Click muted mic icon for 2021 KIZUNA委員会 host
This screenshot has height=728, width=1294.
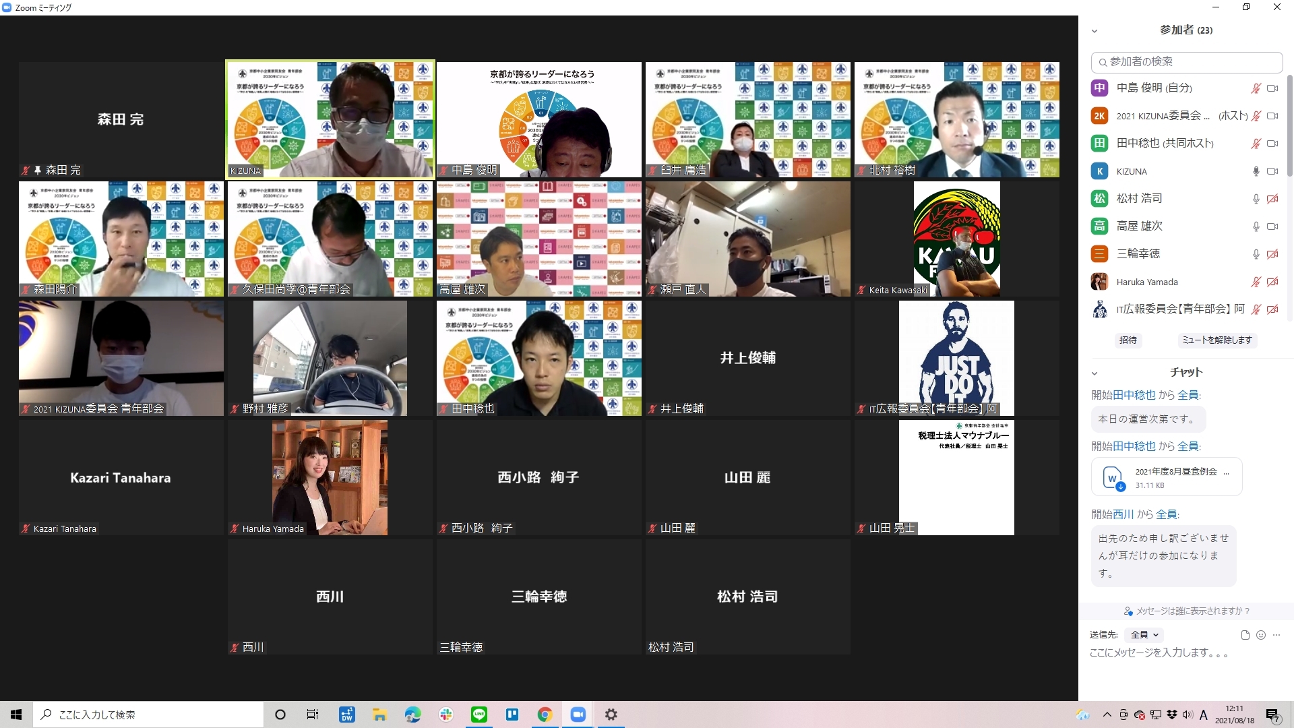[x=1256, y=116]
